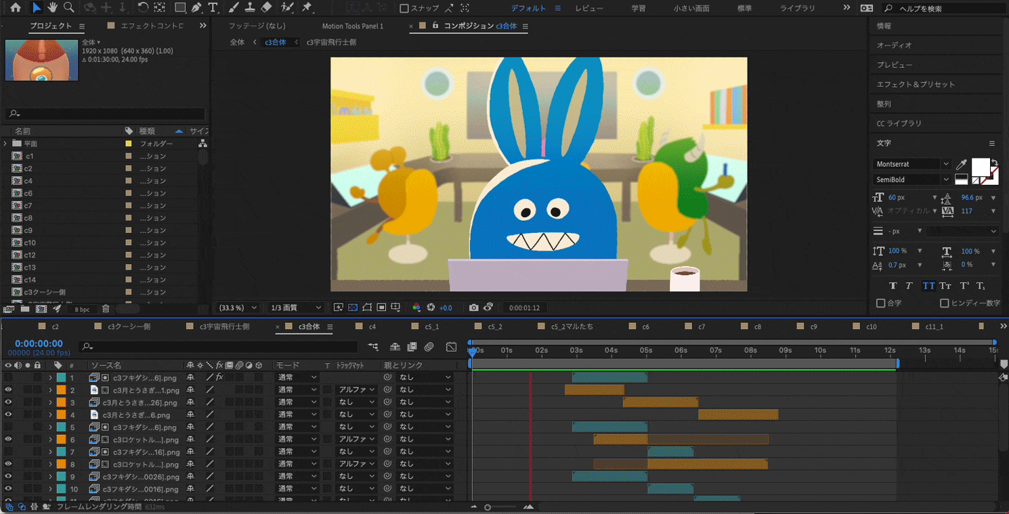1009x514 pixels.
Task: Select the Type tool
Action: 213,7
